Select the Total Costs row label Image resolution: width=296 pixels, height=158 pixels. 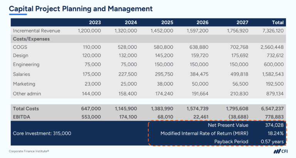point(26,109)
